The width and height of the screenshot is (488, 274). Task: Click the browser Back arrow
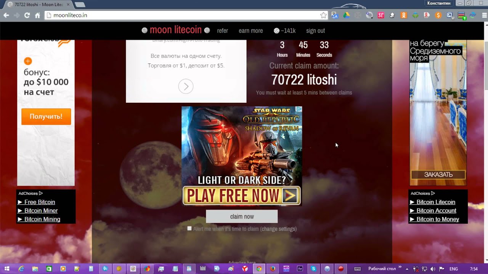[x=6, y=15]
